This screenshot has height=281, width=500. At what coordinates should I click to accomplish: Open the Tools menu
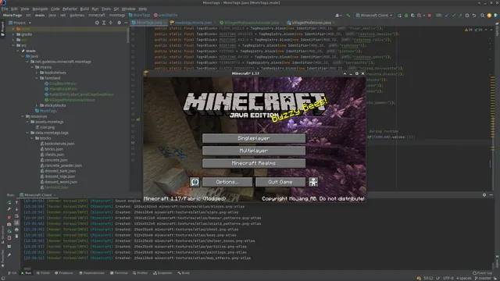pos(106,9)
